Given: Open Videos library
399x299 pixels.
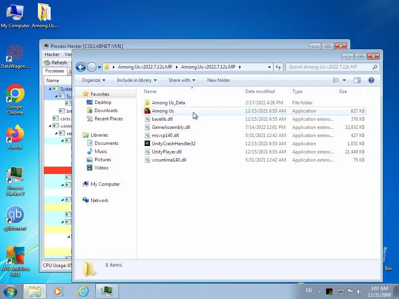Looking at the screenshot, I should 101,167.
